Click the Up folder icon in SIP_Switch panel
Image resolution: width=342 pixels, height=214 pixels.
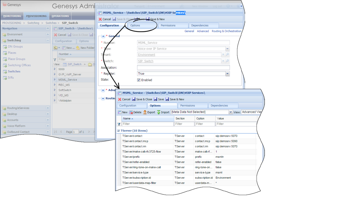[x=56, y=48]
